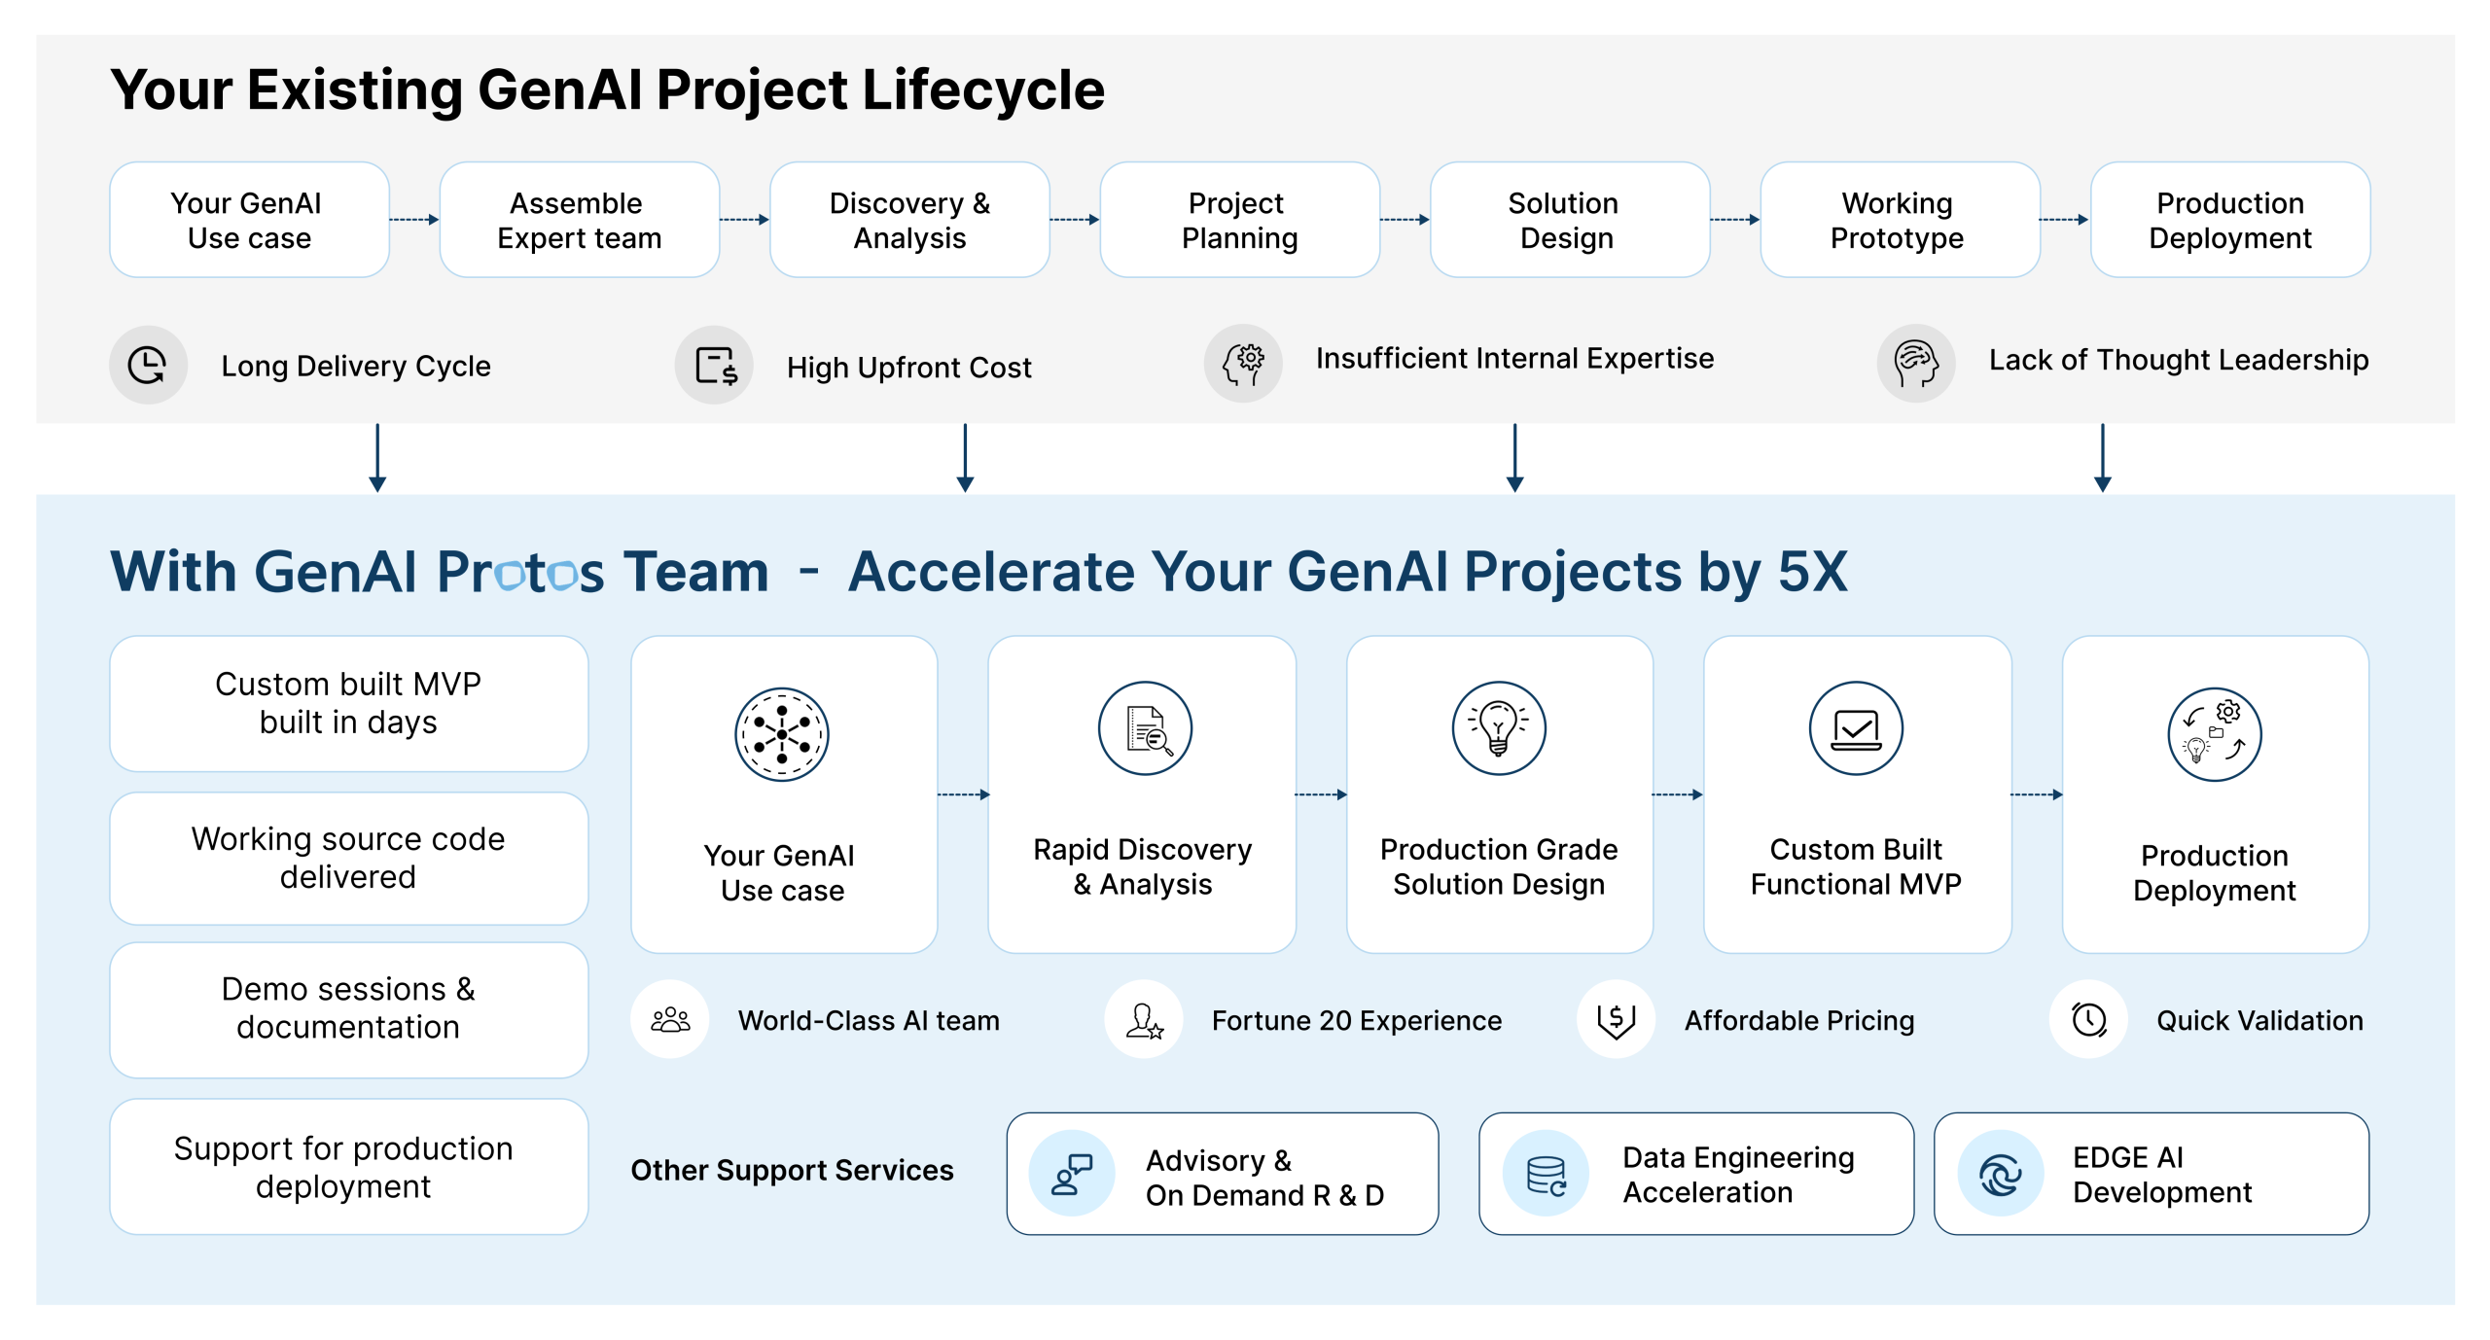Open the Working source code delivered card
Viewport: 2490px width, 1340px height.
pos(349,858)
